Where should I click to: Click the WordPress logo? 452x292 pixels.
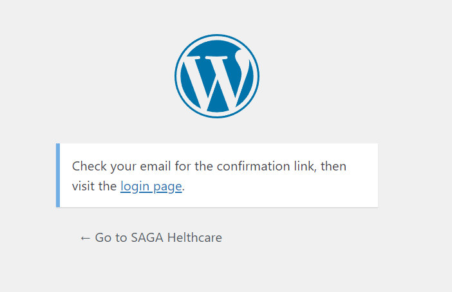[217, 76]
